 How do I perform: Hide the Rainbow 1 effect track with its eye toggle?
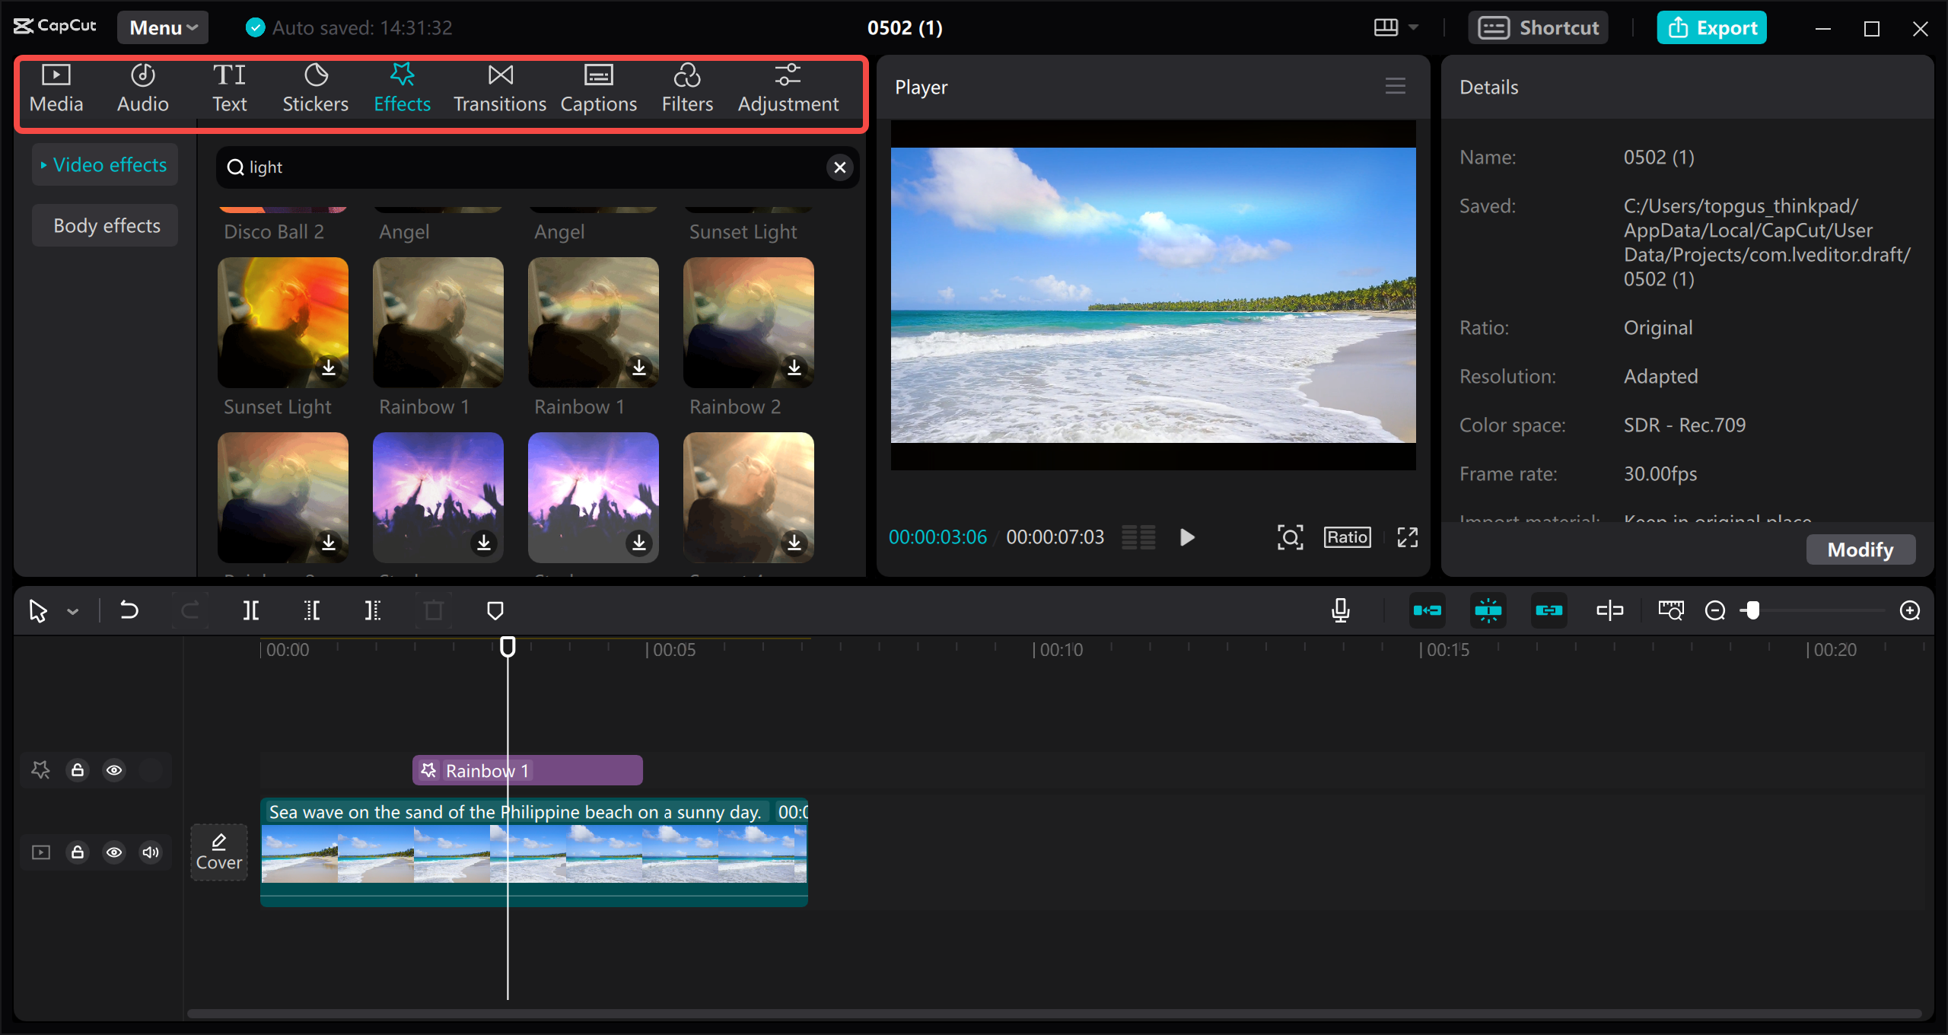pos(114,769)
